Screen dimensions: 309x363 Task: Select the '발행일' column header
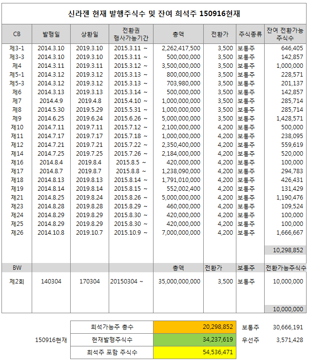51,34
